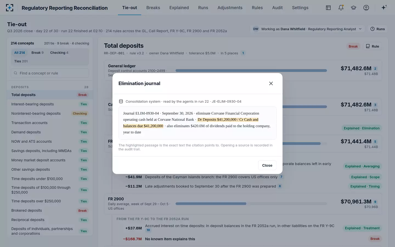
Task: Open citation 2 next to General ledger amount
Action: pos(375,69)
